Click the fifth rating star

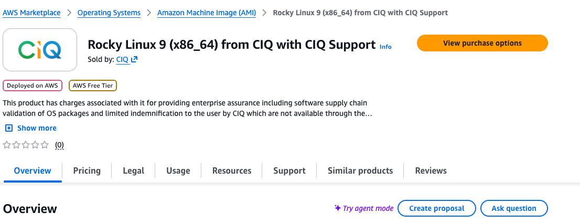click(x=45, y=145)
